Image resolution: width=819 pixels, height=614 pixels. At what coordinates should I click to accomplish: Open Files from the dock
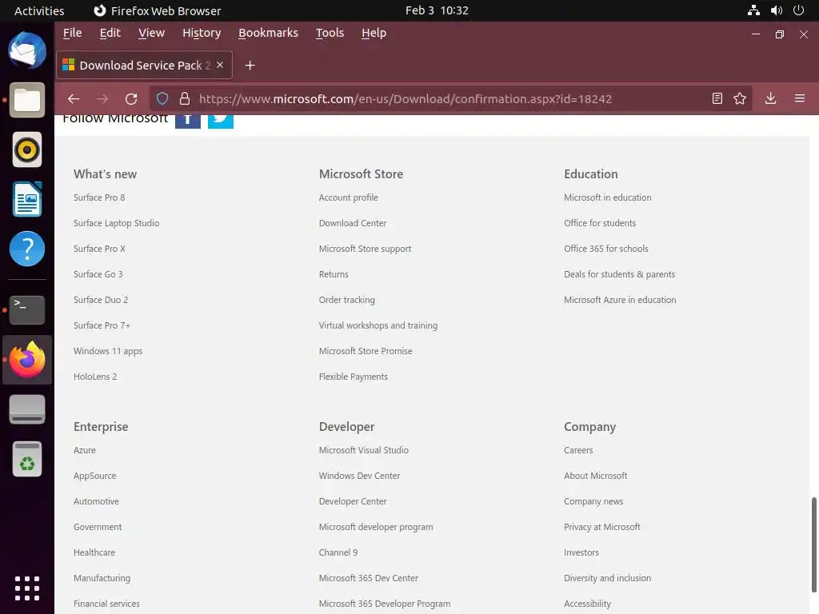pyautogui.click(x=27, y=100)
